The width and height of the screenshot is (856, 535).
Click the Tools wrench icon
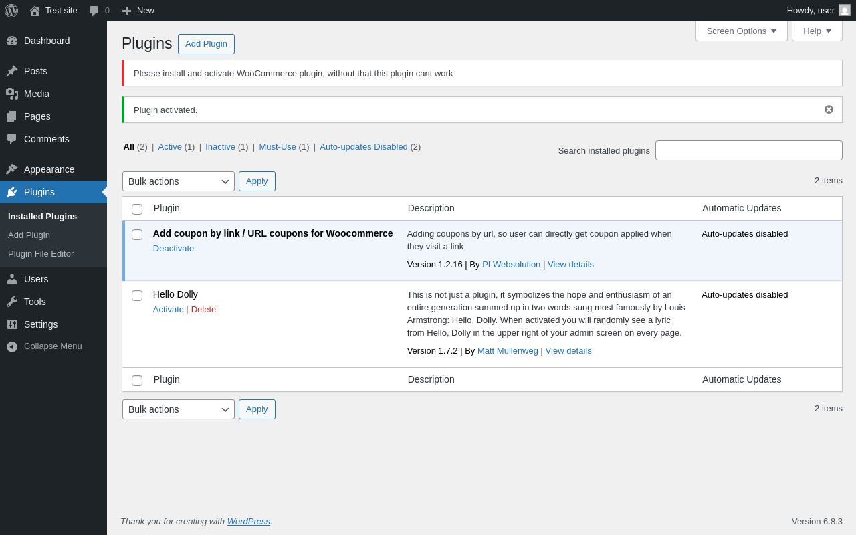coord(12,302)
